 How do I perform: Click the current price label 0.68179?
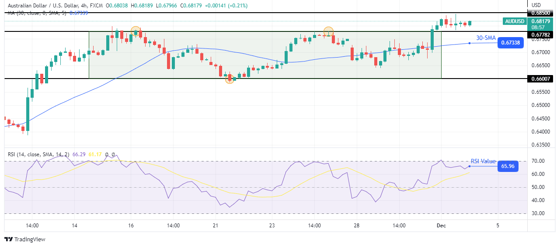[540, 21]
